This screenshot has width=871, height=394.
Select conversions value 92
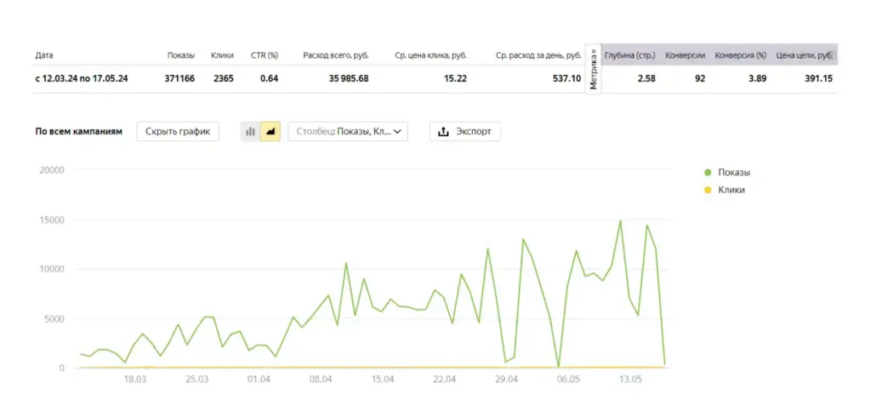pyautogui.click(x=700, y=78)
